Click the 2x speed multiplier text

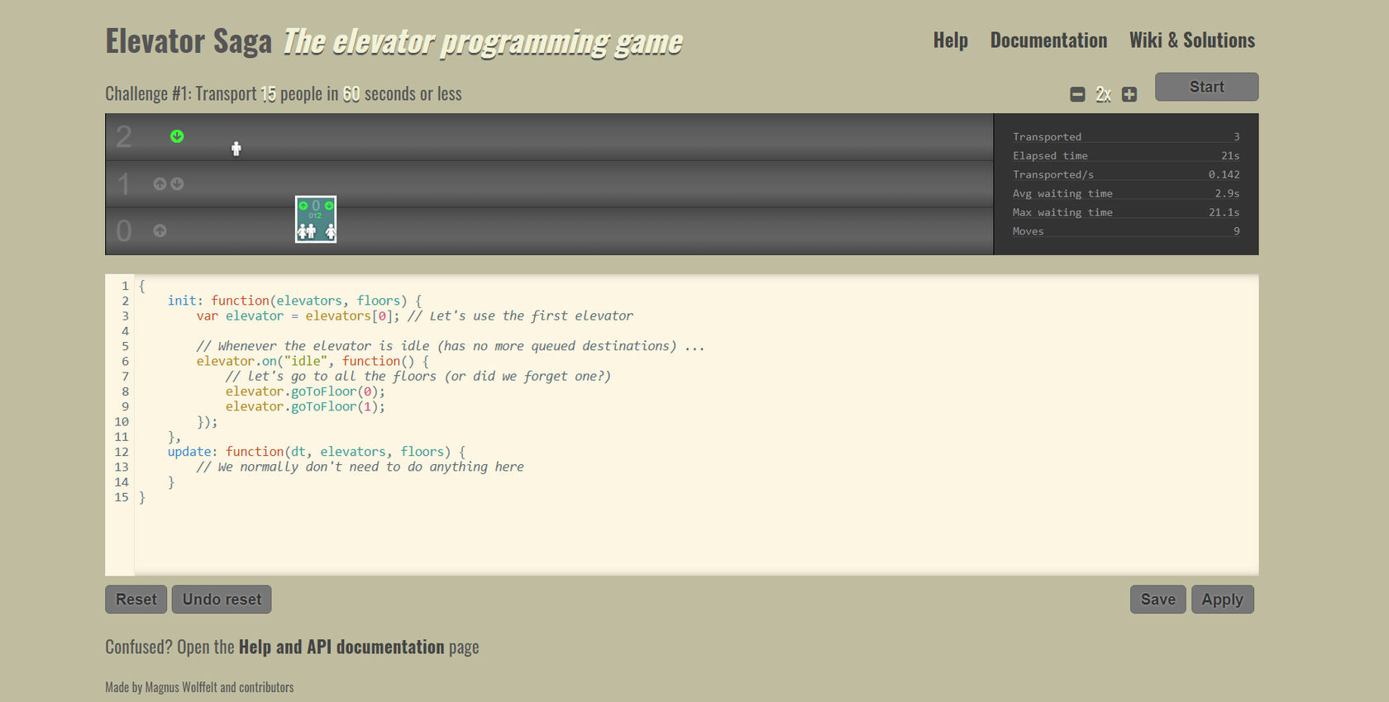click(1103, 94)
